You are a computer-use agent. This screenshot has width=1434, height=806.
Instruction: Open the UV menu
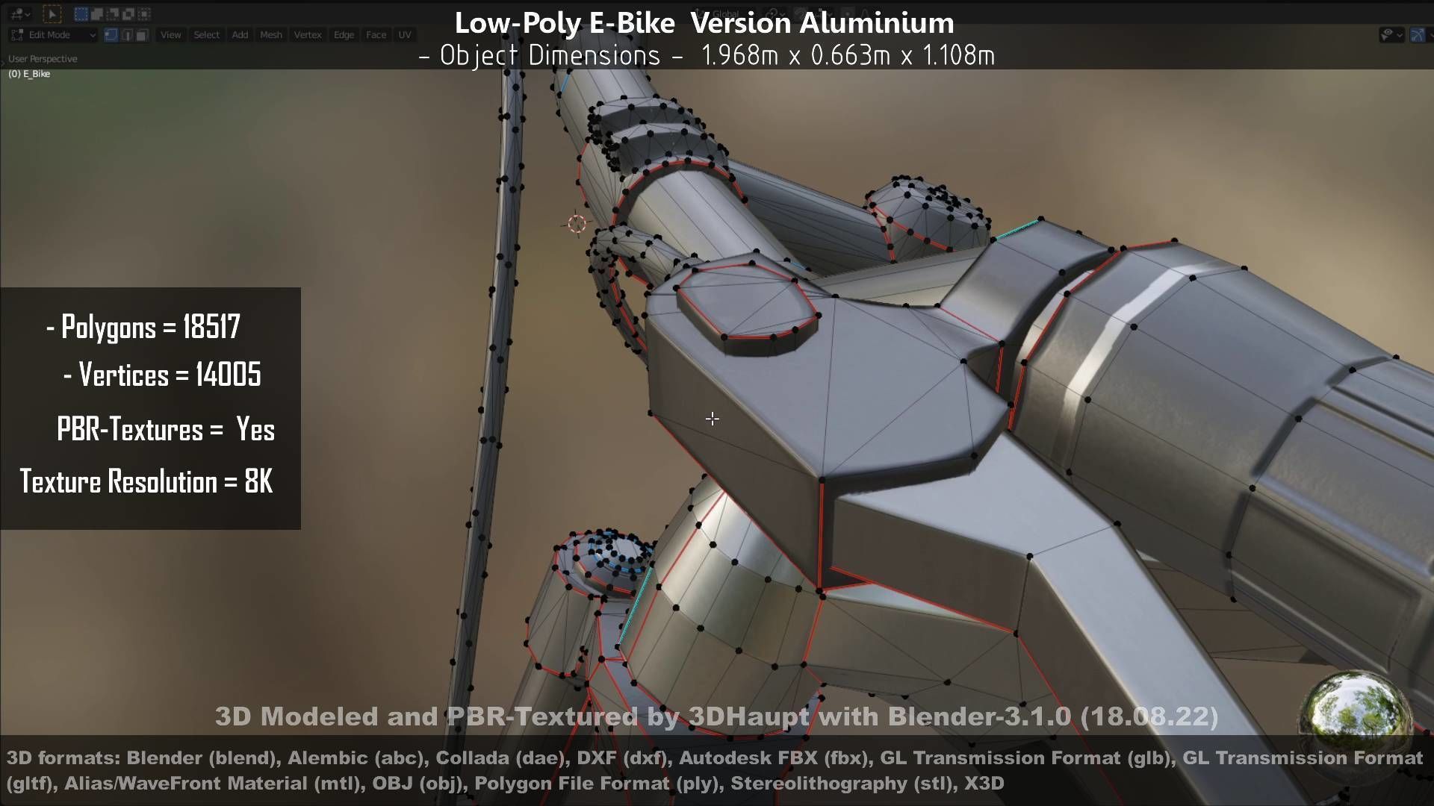pos(405,35)
